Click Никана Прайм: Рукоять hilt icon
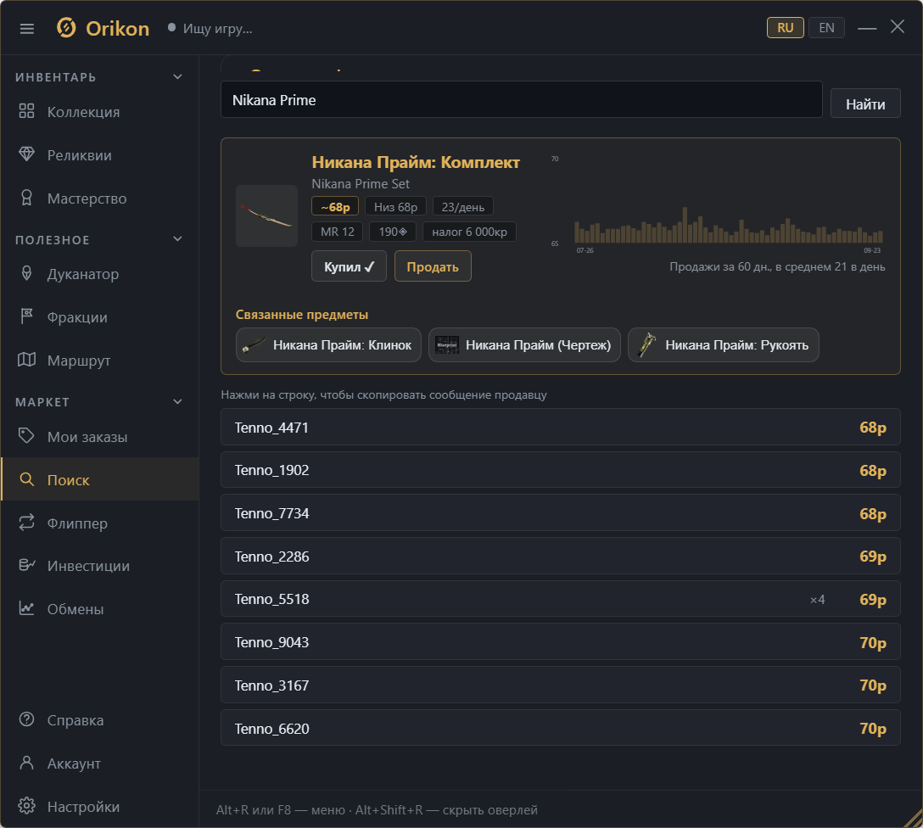 pos(646,344)
